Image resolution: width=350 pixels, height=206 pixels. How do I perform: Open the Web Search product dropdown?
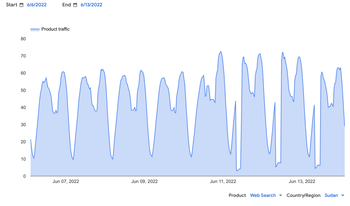coord(266,195)
